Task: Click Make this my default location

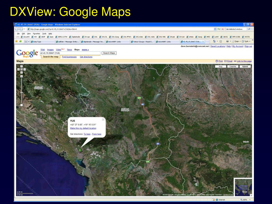Action: pos(83,128)
